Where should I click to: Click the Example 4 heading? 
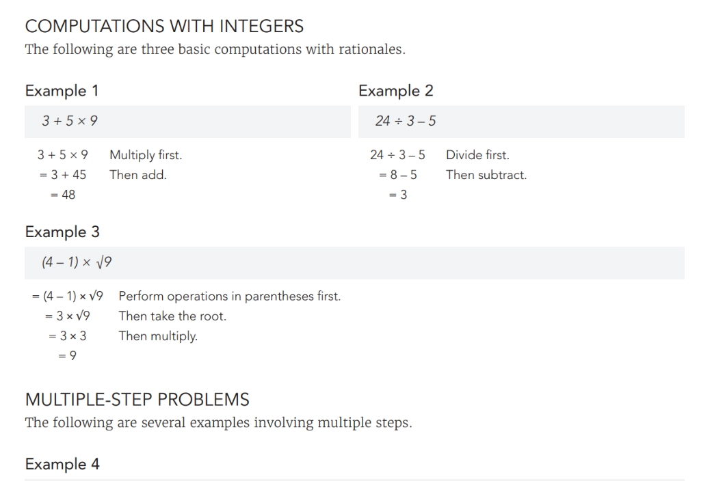[62, 465]
